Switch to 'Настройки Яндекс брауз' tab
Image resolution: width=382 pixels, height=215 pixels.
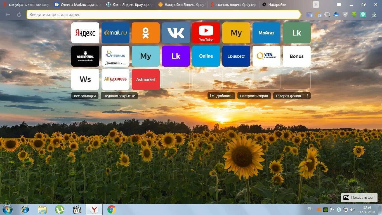(x=181, y=4)
